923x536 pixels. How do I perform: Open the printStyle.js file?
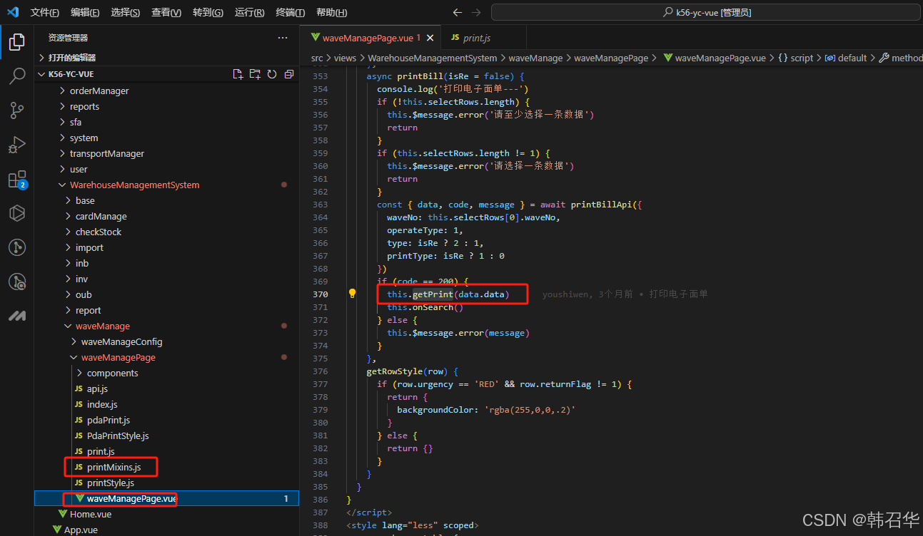(166, 483)
